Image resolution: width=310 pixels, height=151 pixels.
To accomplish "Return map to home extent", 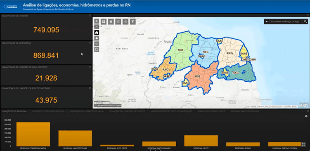I will [x=97, y=33].
